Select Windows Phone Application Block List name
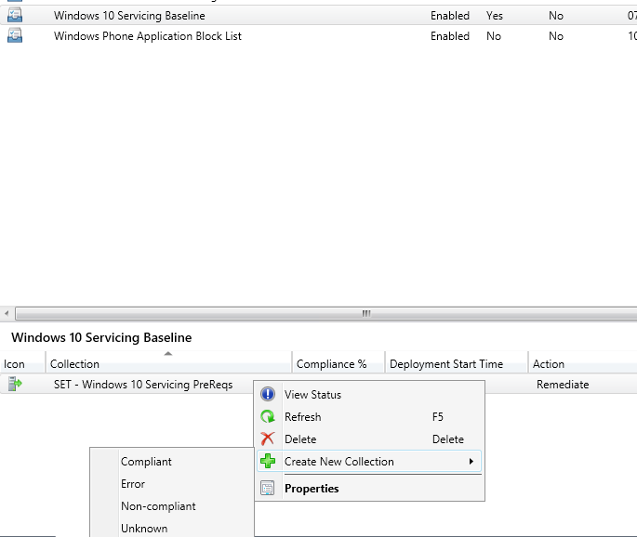This screenshot has width=637, height=537. click(148, 35)
